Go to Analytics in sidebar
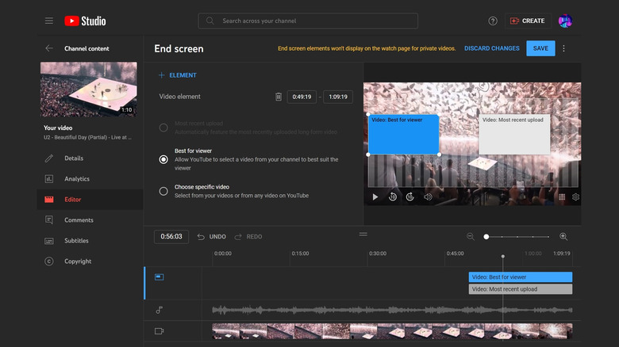619x347 pixels. (77, 179)
